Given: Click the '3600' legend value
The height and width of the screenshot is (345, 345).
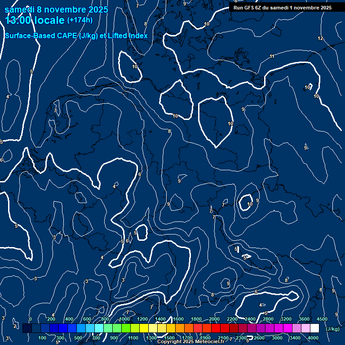Looking at the screenshot, I should coord(304,319).
